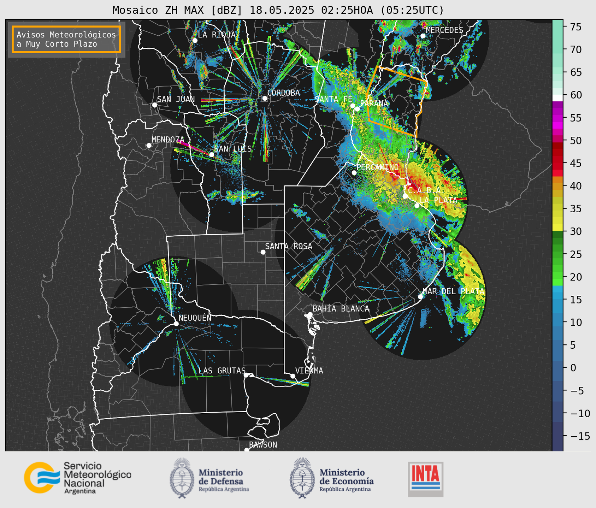The image size is (596, 508).
Task: Click the dark -15 dBZ band on scale
Action: click(x=557, y=436)
